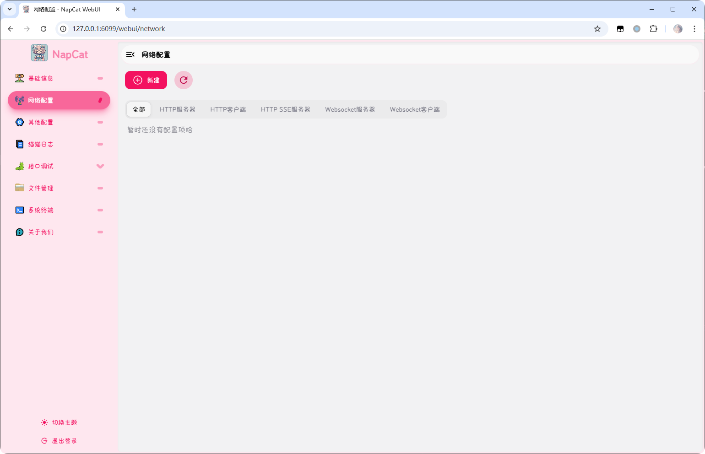The image size is (705, 454).
Task: Click the 新建 button
Action: tap(146, 80)
